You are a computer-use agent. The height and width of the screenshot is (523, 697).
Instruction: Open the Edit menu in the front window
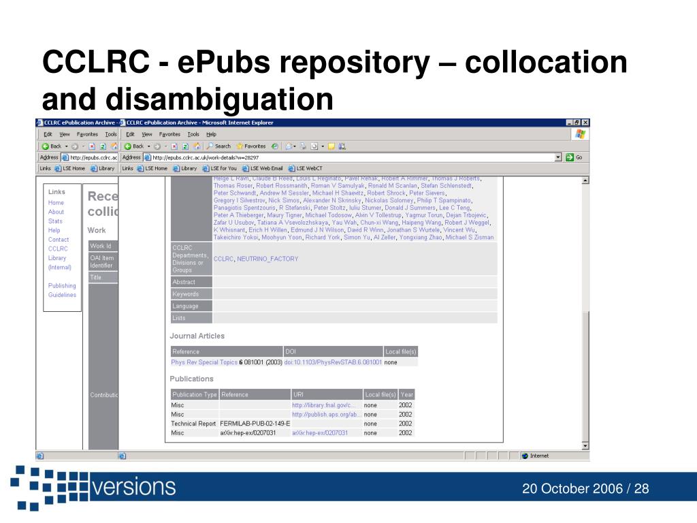point(130,134)
